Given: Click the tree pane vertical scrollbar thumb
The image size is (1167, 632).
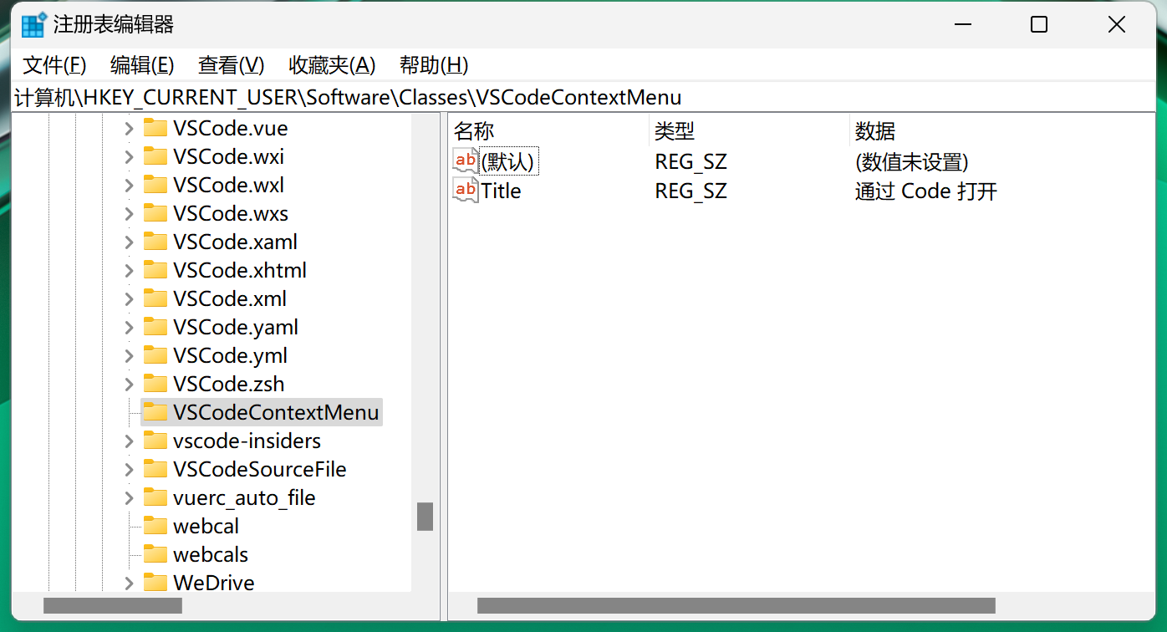Looking at the screenshot, I should point(425,517).
